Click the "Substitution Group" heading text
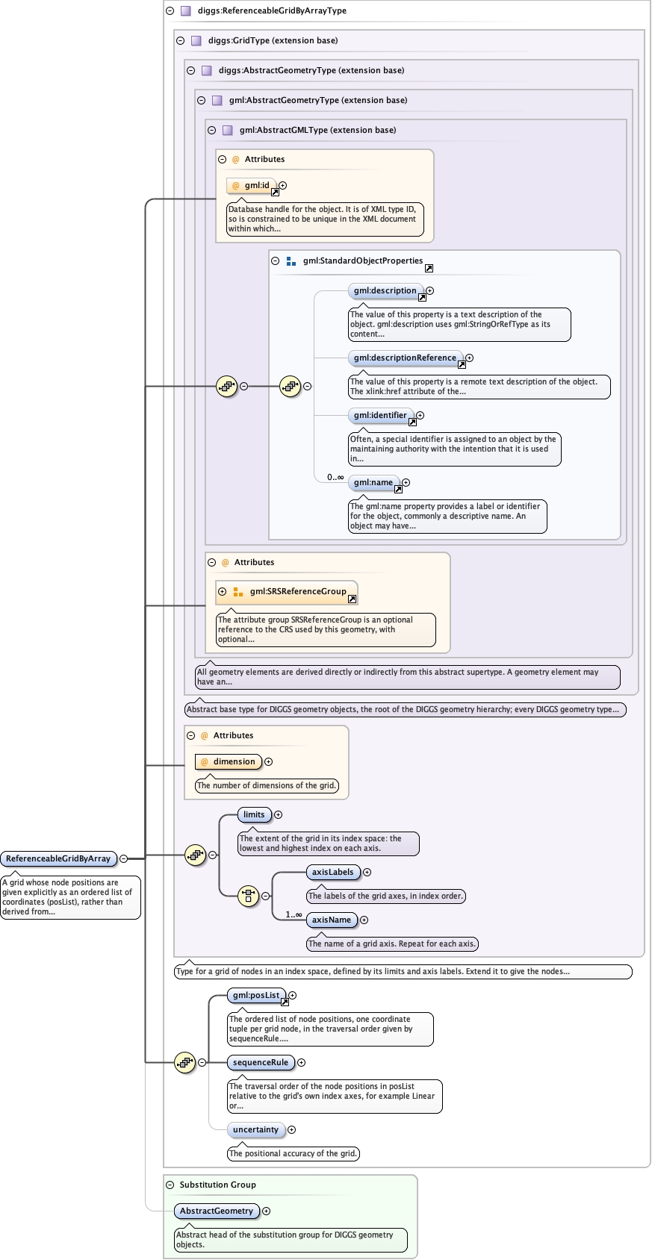Image resolution: width=652 pixels, height=1260 pixels. [218, 1185]
